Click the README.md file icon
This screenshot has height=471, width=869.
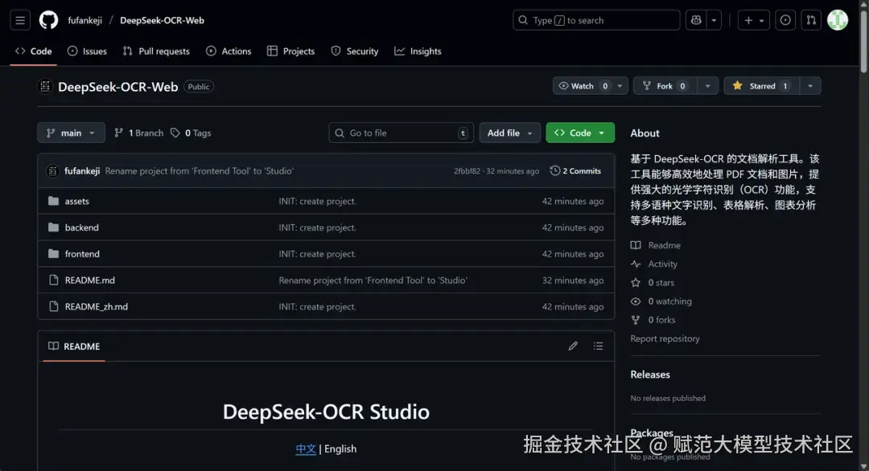pyautogui.click(x=53, y=280)
